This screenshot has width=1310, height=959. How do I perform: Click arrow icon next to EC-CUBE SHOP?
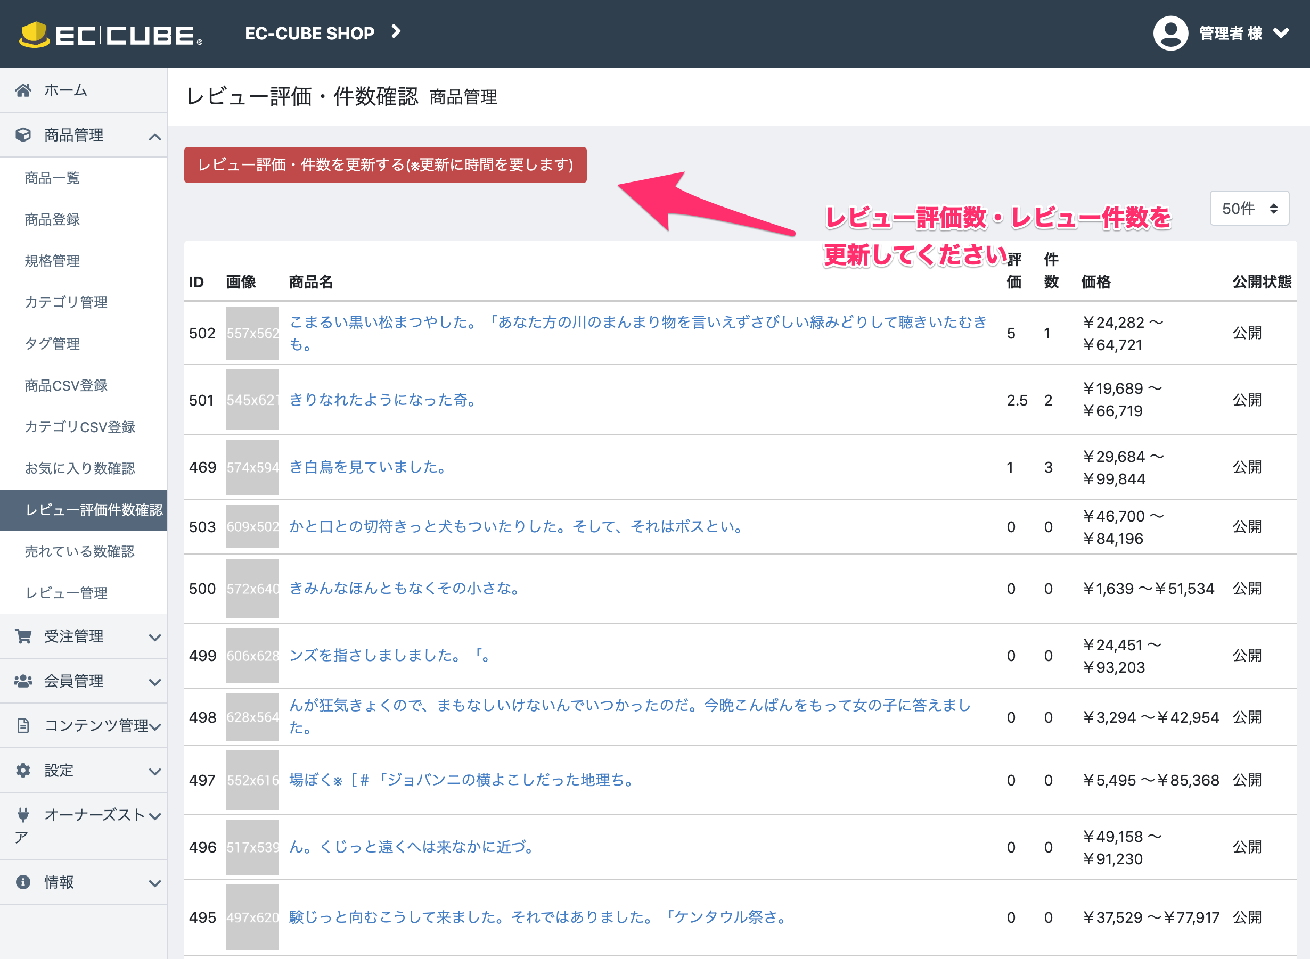pyautogui.click(x=396, y=32)
